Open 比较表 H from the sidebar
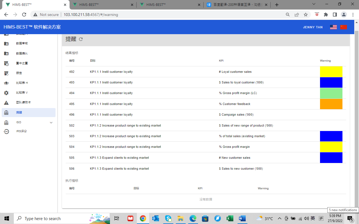Screen dimensions: 359x224 tap(22, 83)
